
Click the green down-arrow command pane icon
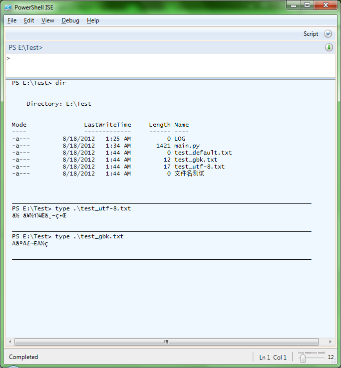tap(329, 47)
